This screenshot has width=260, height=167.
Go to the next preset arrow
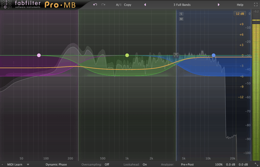(x=219, y=5)
